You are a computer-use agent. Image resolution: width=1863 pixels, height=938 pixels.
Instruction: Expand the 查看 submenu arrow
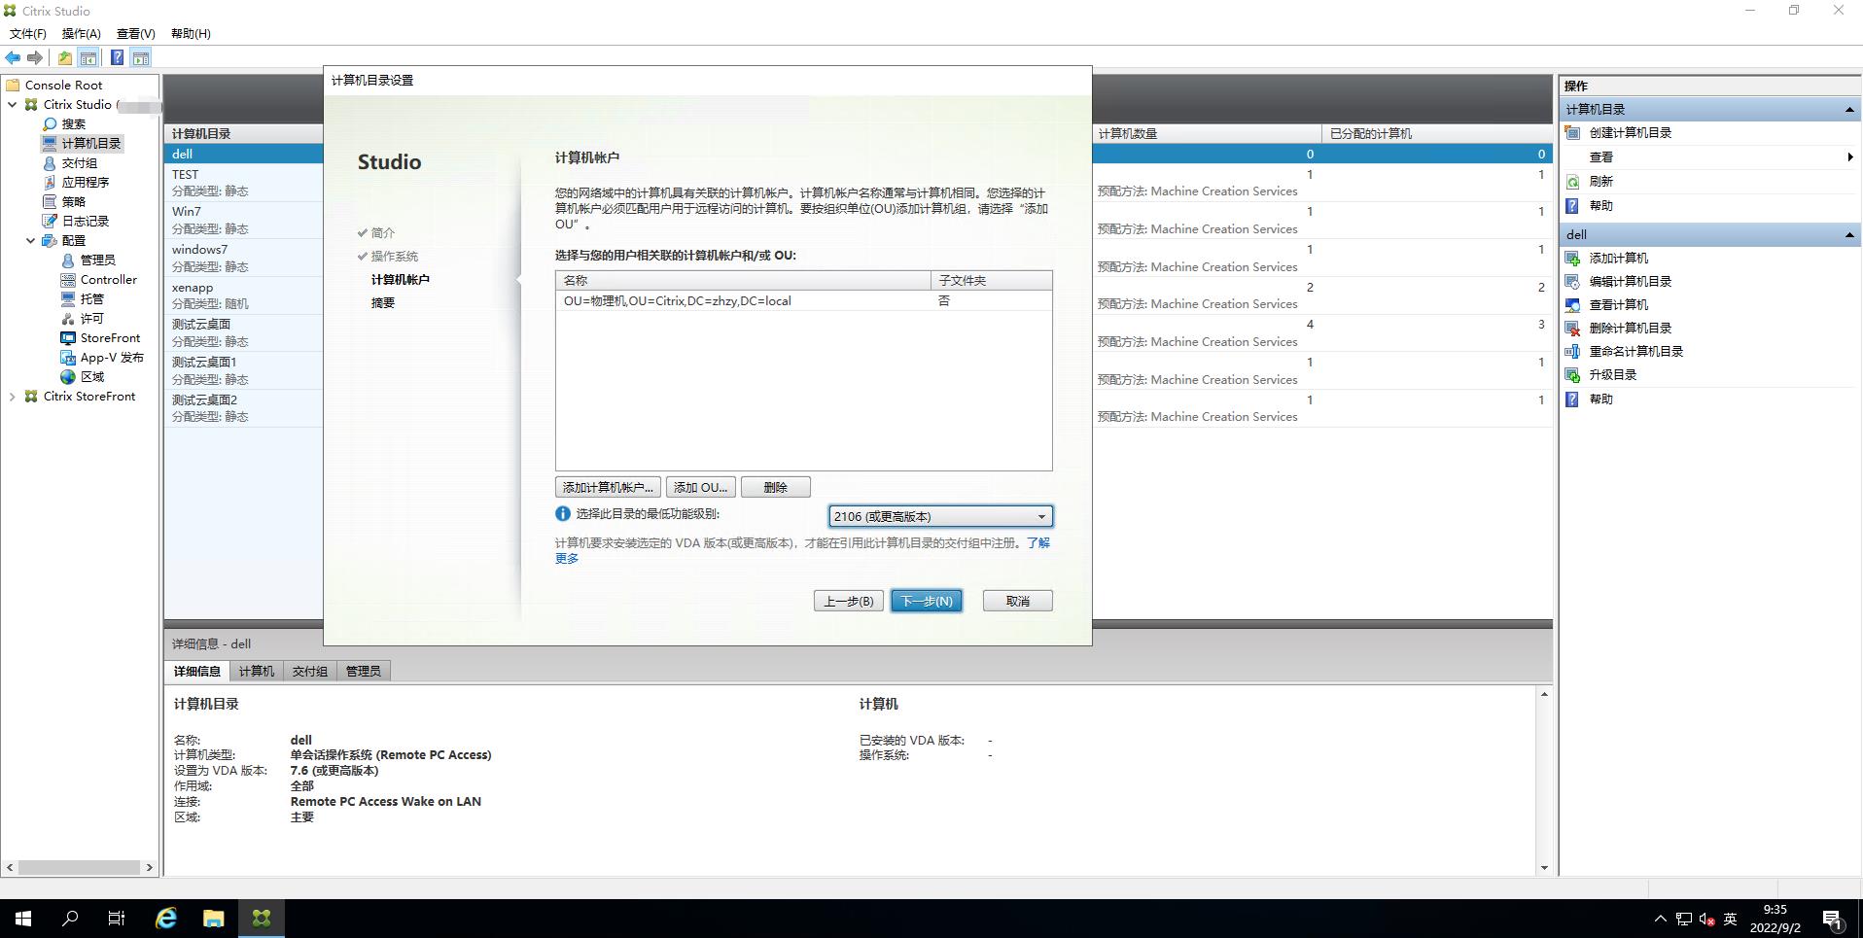pyautogui.click(x=1849, y=156)
